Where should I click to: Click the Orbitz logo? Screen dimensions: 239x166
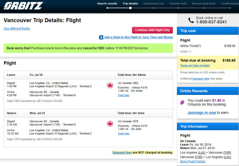pos(23,6)
